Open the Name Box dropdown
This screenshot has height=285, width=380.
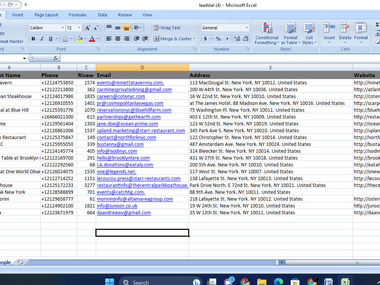click(24, 59)
